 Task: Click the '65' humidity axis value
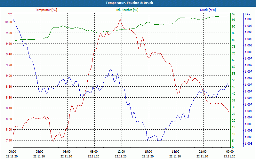click(234, 60)
